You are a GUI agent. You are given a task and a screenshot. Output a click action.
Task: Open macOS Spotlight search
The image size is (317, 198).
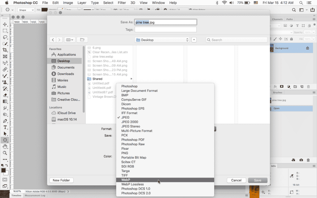click(x=301, y=3)
